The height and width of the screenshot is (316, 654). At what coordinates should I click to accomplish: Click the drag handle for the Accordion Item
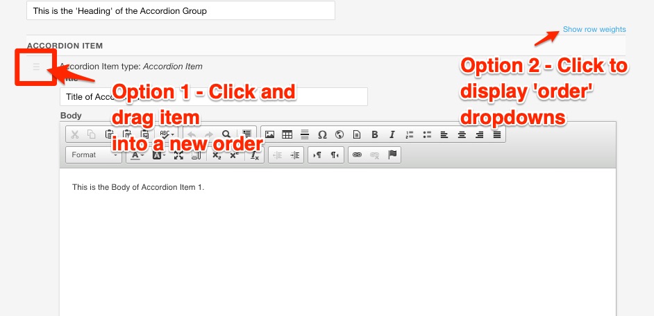click(x=36, y=67)
